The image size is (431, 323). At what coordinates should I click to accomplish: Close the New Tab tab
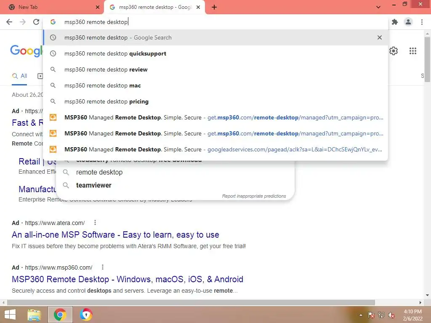(x=98, y=7)
